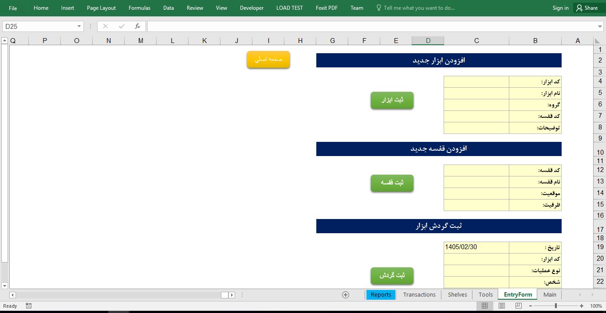Screen dimensions: 606x313
Task: Select date cell showing 1405/02/30
Action: pyautogui.click(x=476, y=247)
